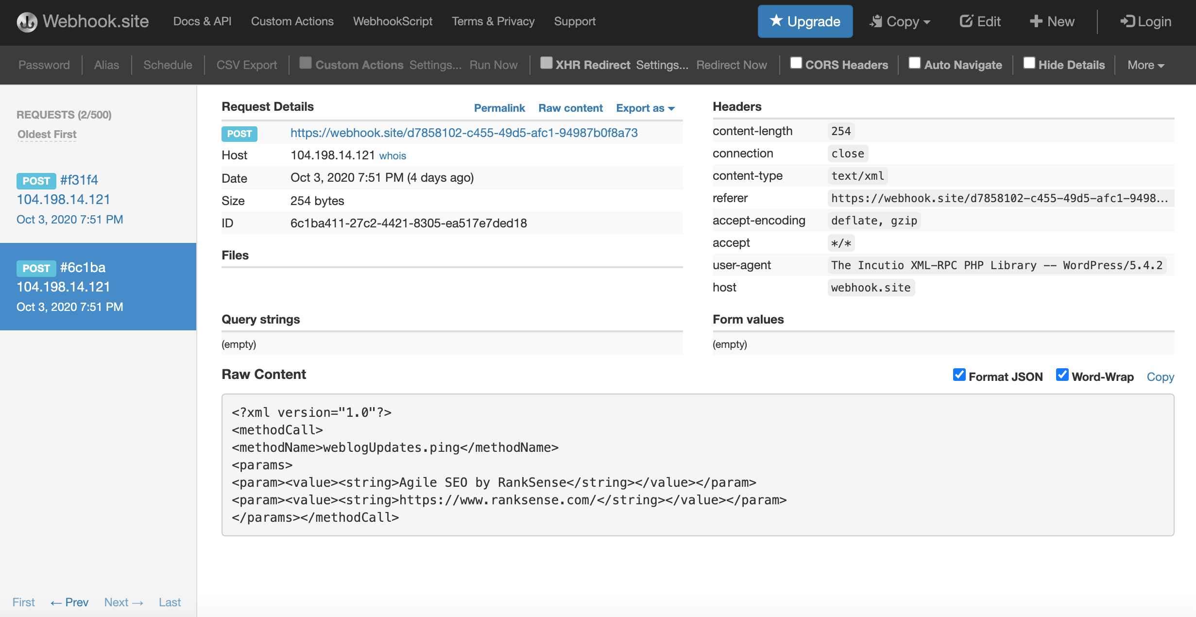Click the POST method badge in request details
The width and height of the screenshot is (1196, 617).
coord(239,134)
